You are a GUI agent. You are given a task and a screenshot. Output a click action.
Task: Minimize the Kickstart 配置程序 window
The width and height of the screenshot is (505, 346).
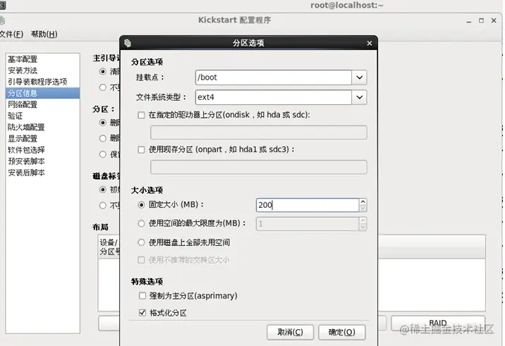coord(469,21)
